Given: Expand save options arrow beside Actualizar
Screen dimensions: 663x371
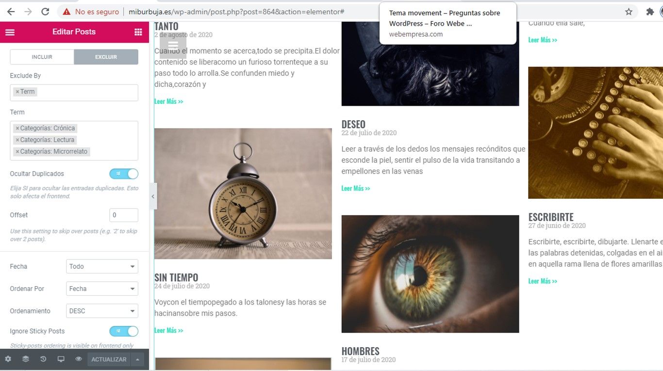Looking at the screenshot, I should point(138,359).
